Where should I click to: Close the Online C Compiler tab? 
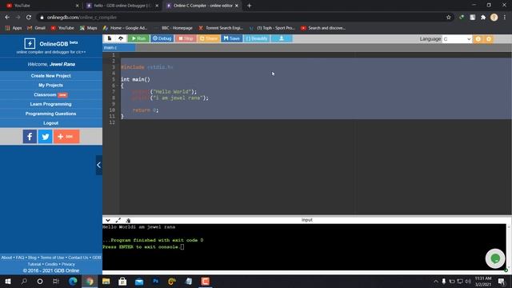(x=237, y=6)
